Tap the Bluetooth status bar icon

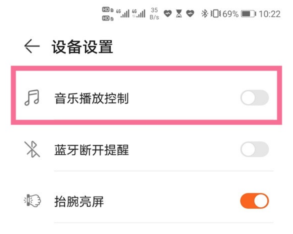(x=204, y=14)
